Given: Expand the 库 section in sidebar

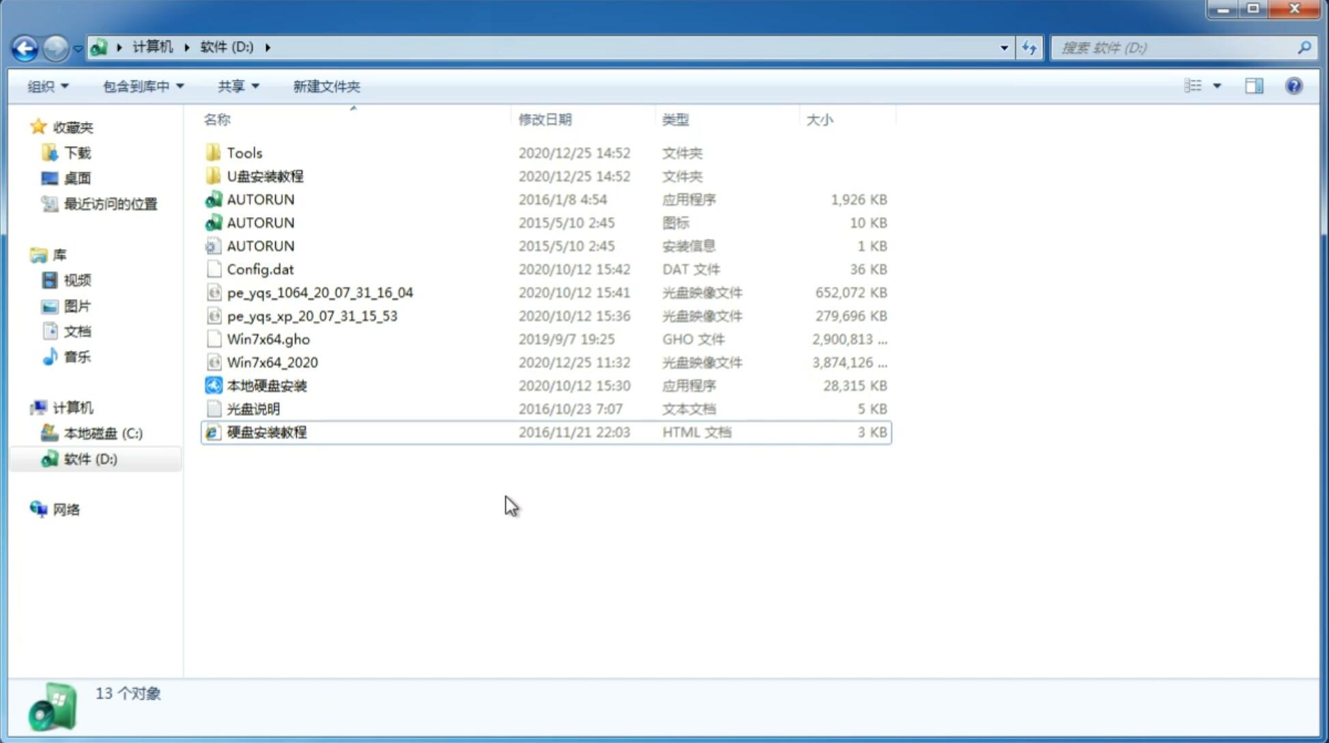Looking at the screenshot, I should (x=25, y=255).
